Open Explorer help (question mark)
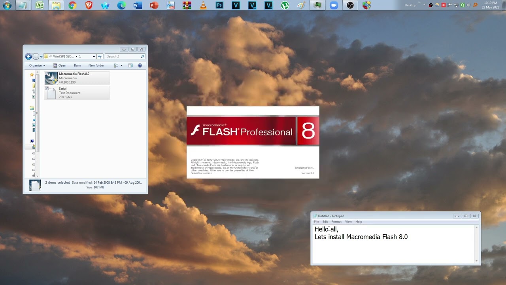The image size is (506, 285). 140,65
